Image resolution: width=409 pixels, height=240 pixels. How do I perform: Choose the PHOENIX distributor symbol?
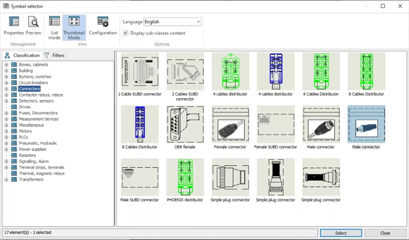click(x=185, y=177)
